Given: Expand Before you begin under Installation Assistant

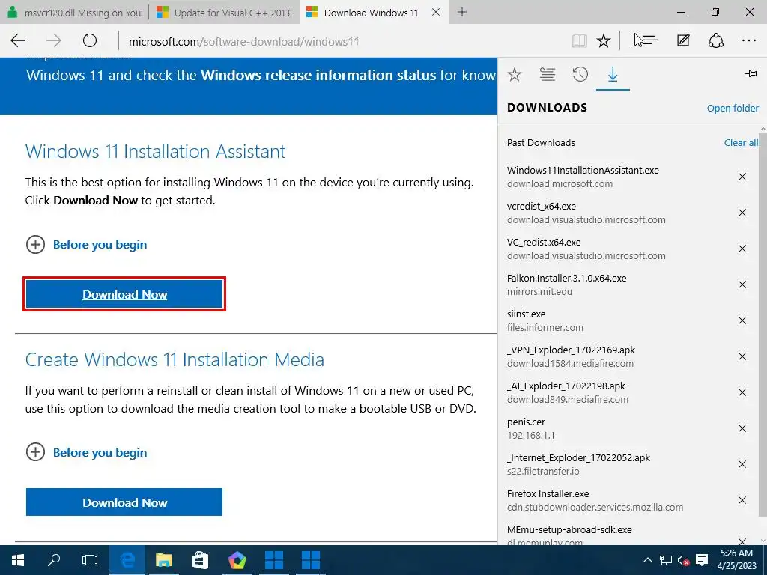Looking at the screenshot, I should [x=86, y=245].
